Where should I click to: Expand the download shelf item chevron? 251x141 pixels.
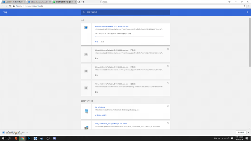point(27,133)
